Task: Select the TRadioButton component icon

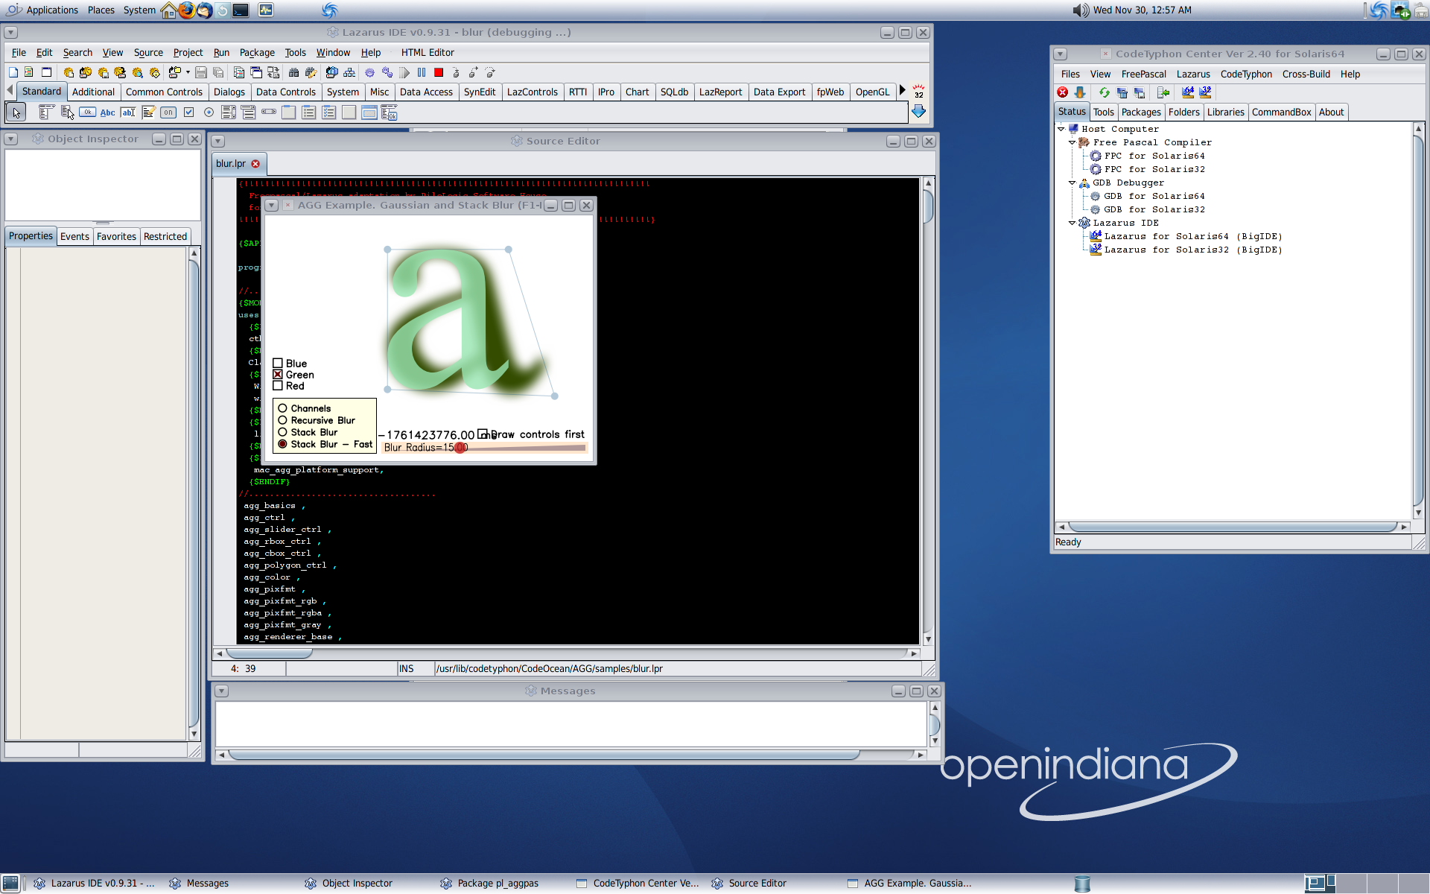Action: 209,112
